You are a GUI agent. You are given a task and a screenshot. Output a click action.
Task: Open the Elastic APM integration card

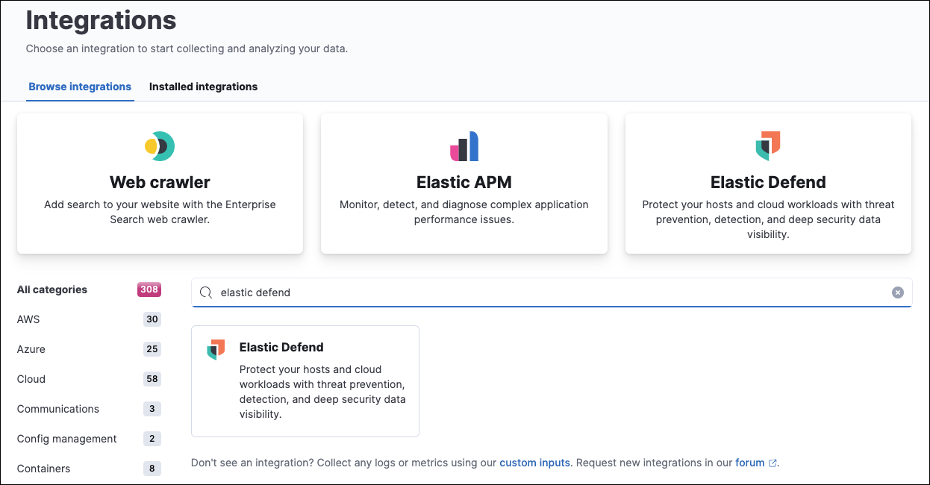(x=464, y=183)
